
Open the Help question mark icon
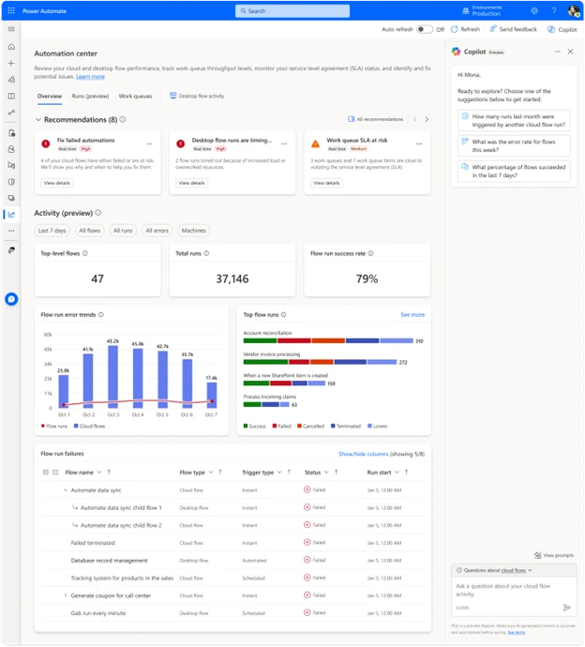tap(553, 10)
